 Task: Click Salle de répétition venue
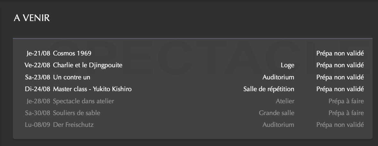coord(269,89)
